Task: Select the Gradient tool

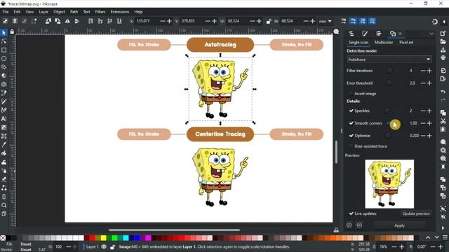Action: coord(4,127)
